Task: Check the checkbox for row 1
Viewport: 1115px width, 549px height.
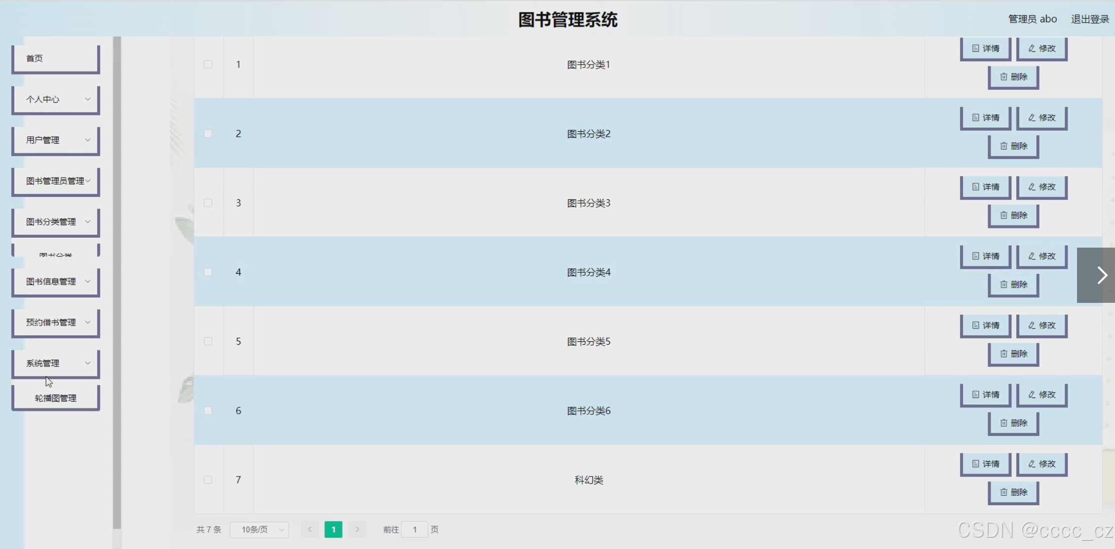Action: 208,65
